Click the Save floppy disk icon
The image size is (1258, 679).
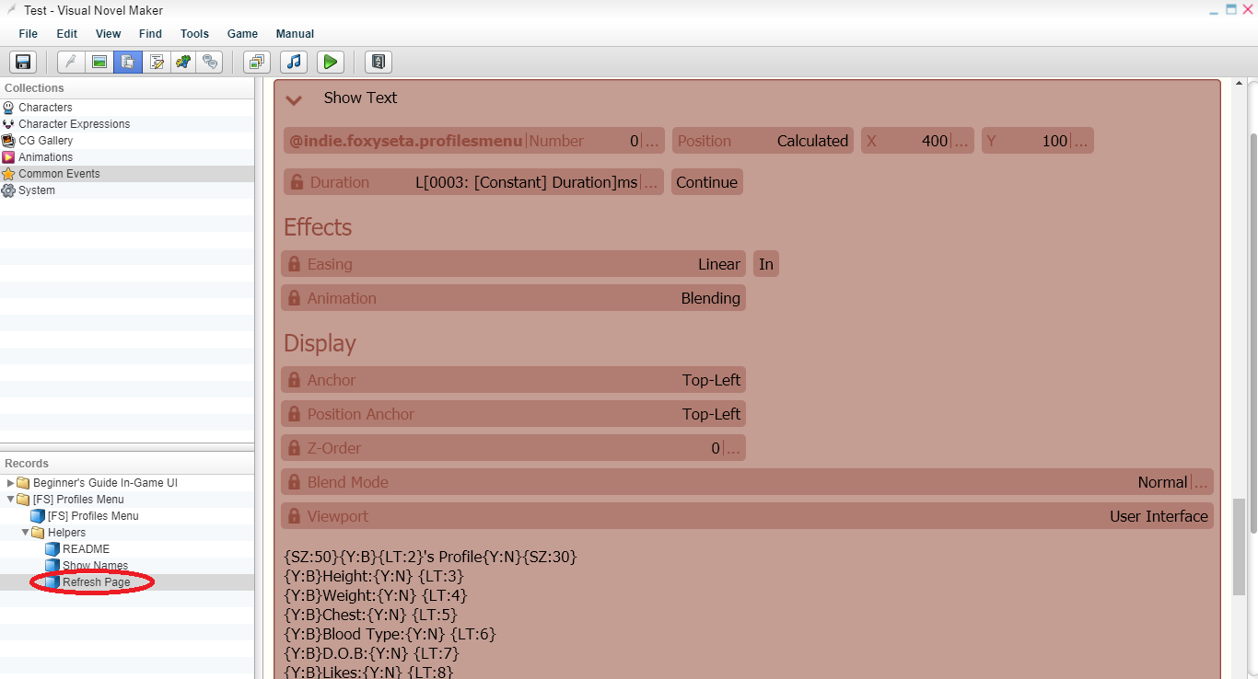(x=23, y=62)
